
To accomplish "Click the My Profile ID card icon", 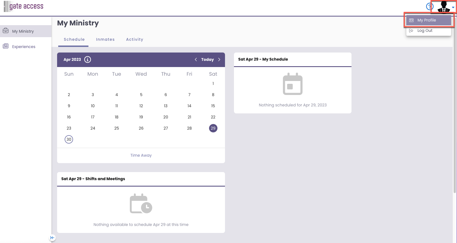I will (411, 20).
